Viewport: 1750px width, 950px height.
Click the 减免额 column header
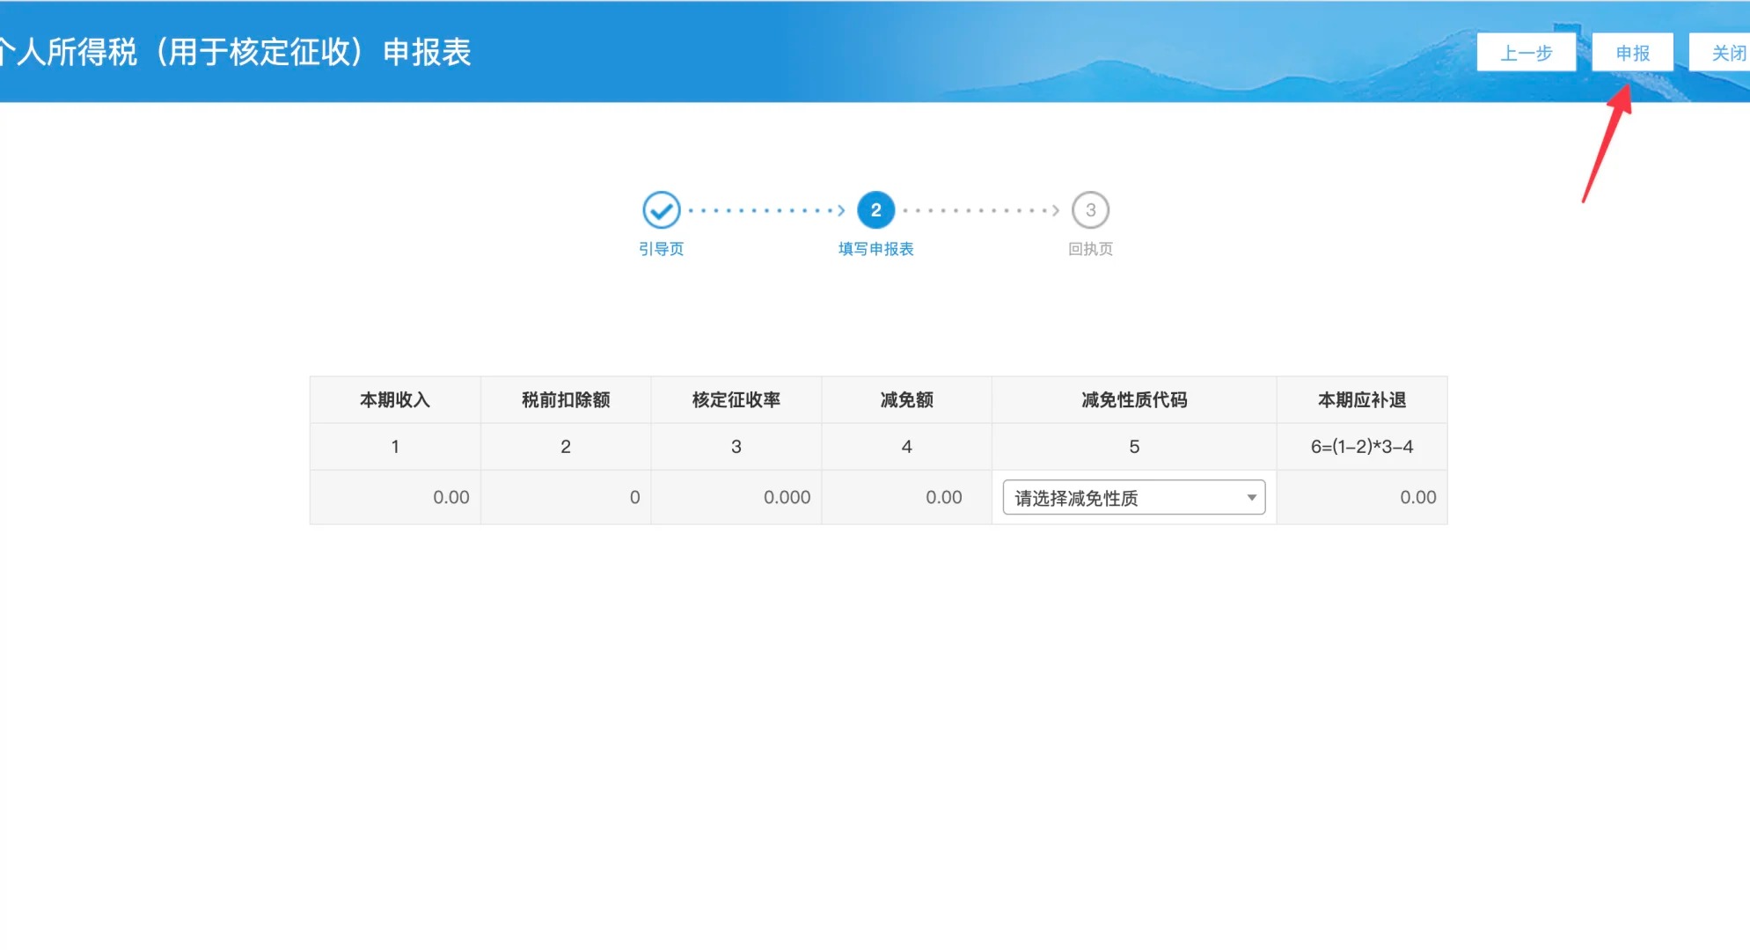pyautogui.click(x=907, y=400)
